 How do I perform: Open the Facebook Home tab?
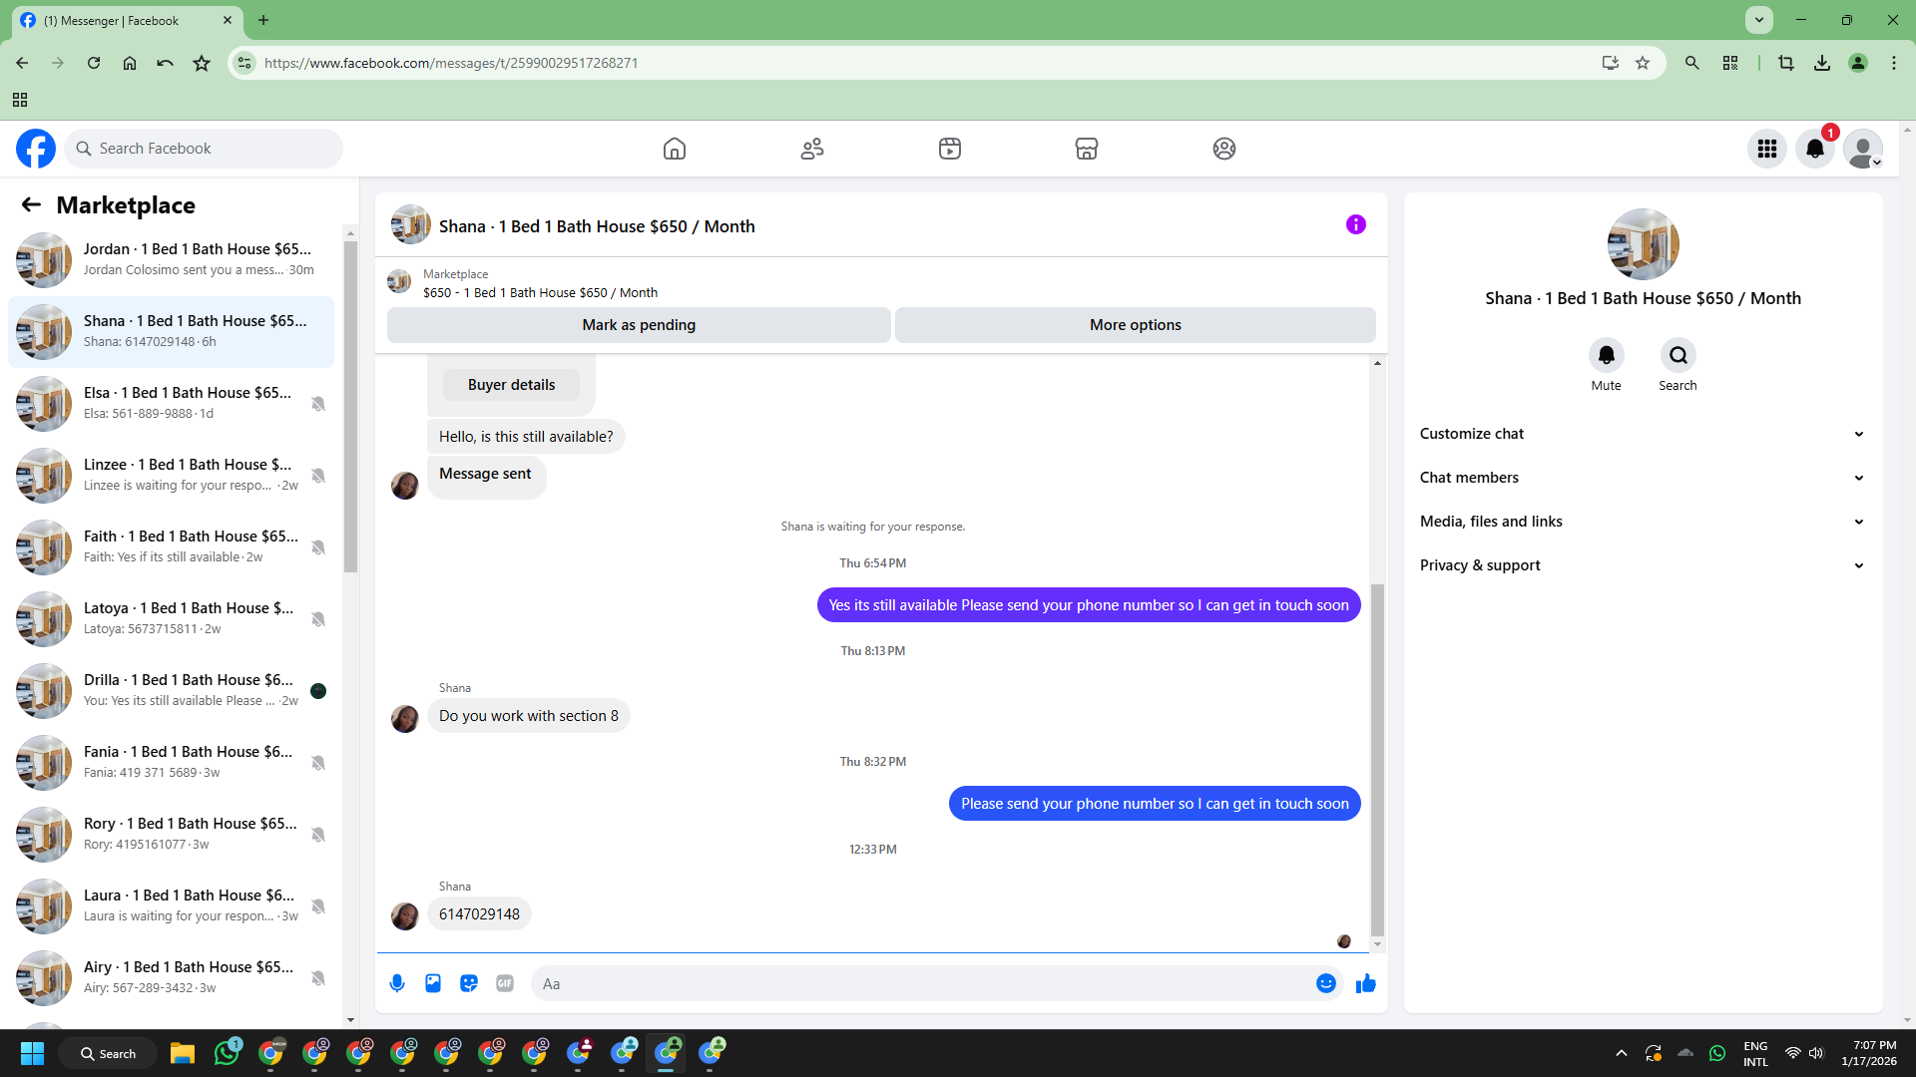(x=675, y=149)
